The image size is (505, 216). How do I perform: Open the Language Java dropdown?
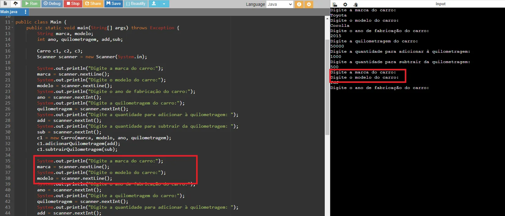pyautogui.click(x=280, y=4)
